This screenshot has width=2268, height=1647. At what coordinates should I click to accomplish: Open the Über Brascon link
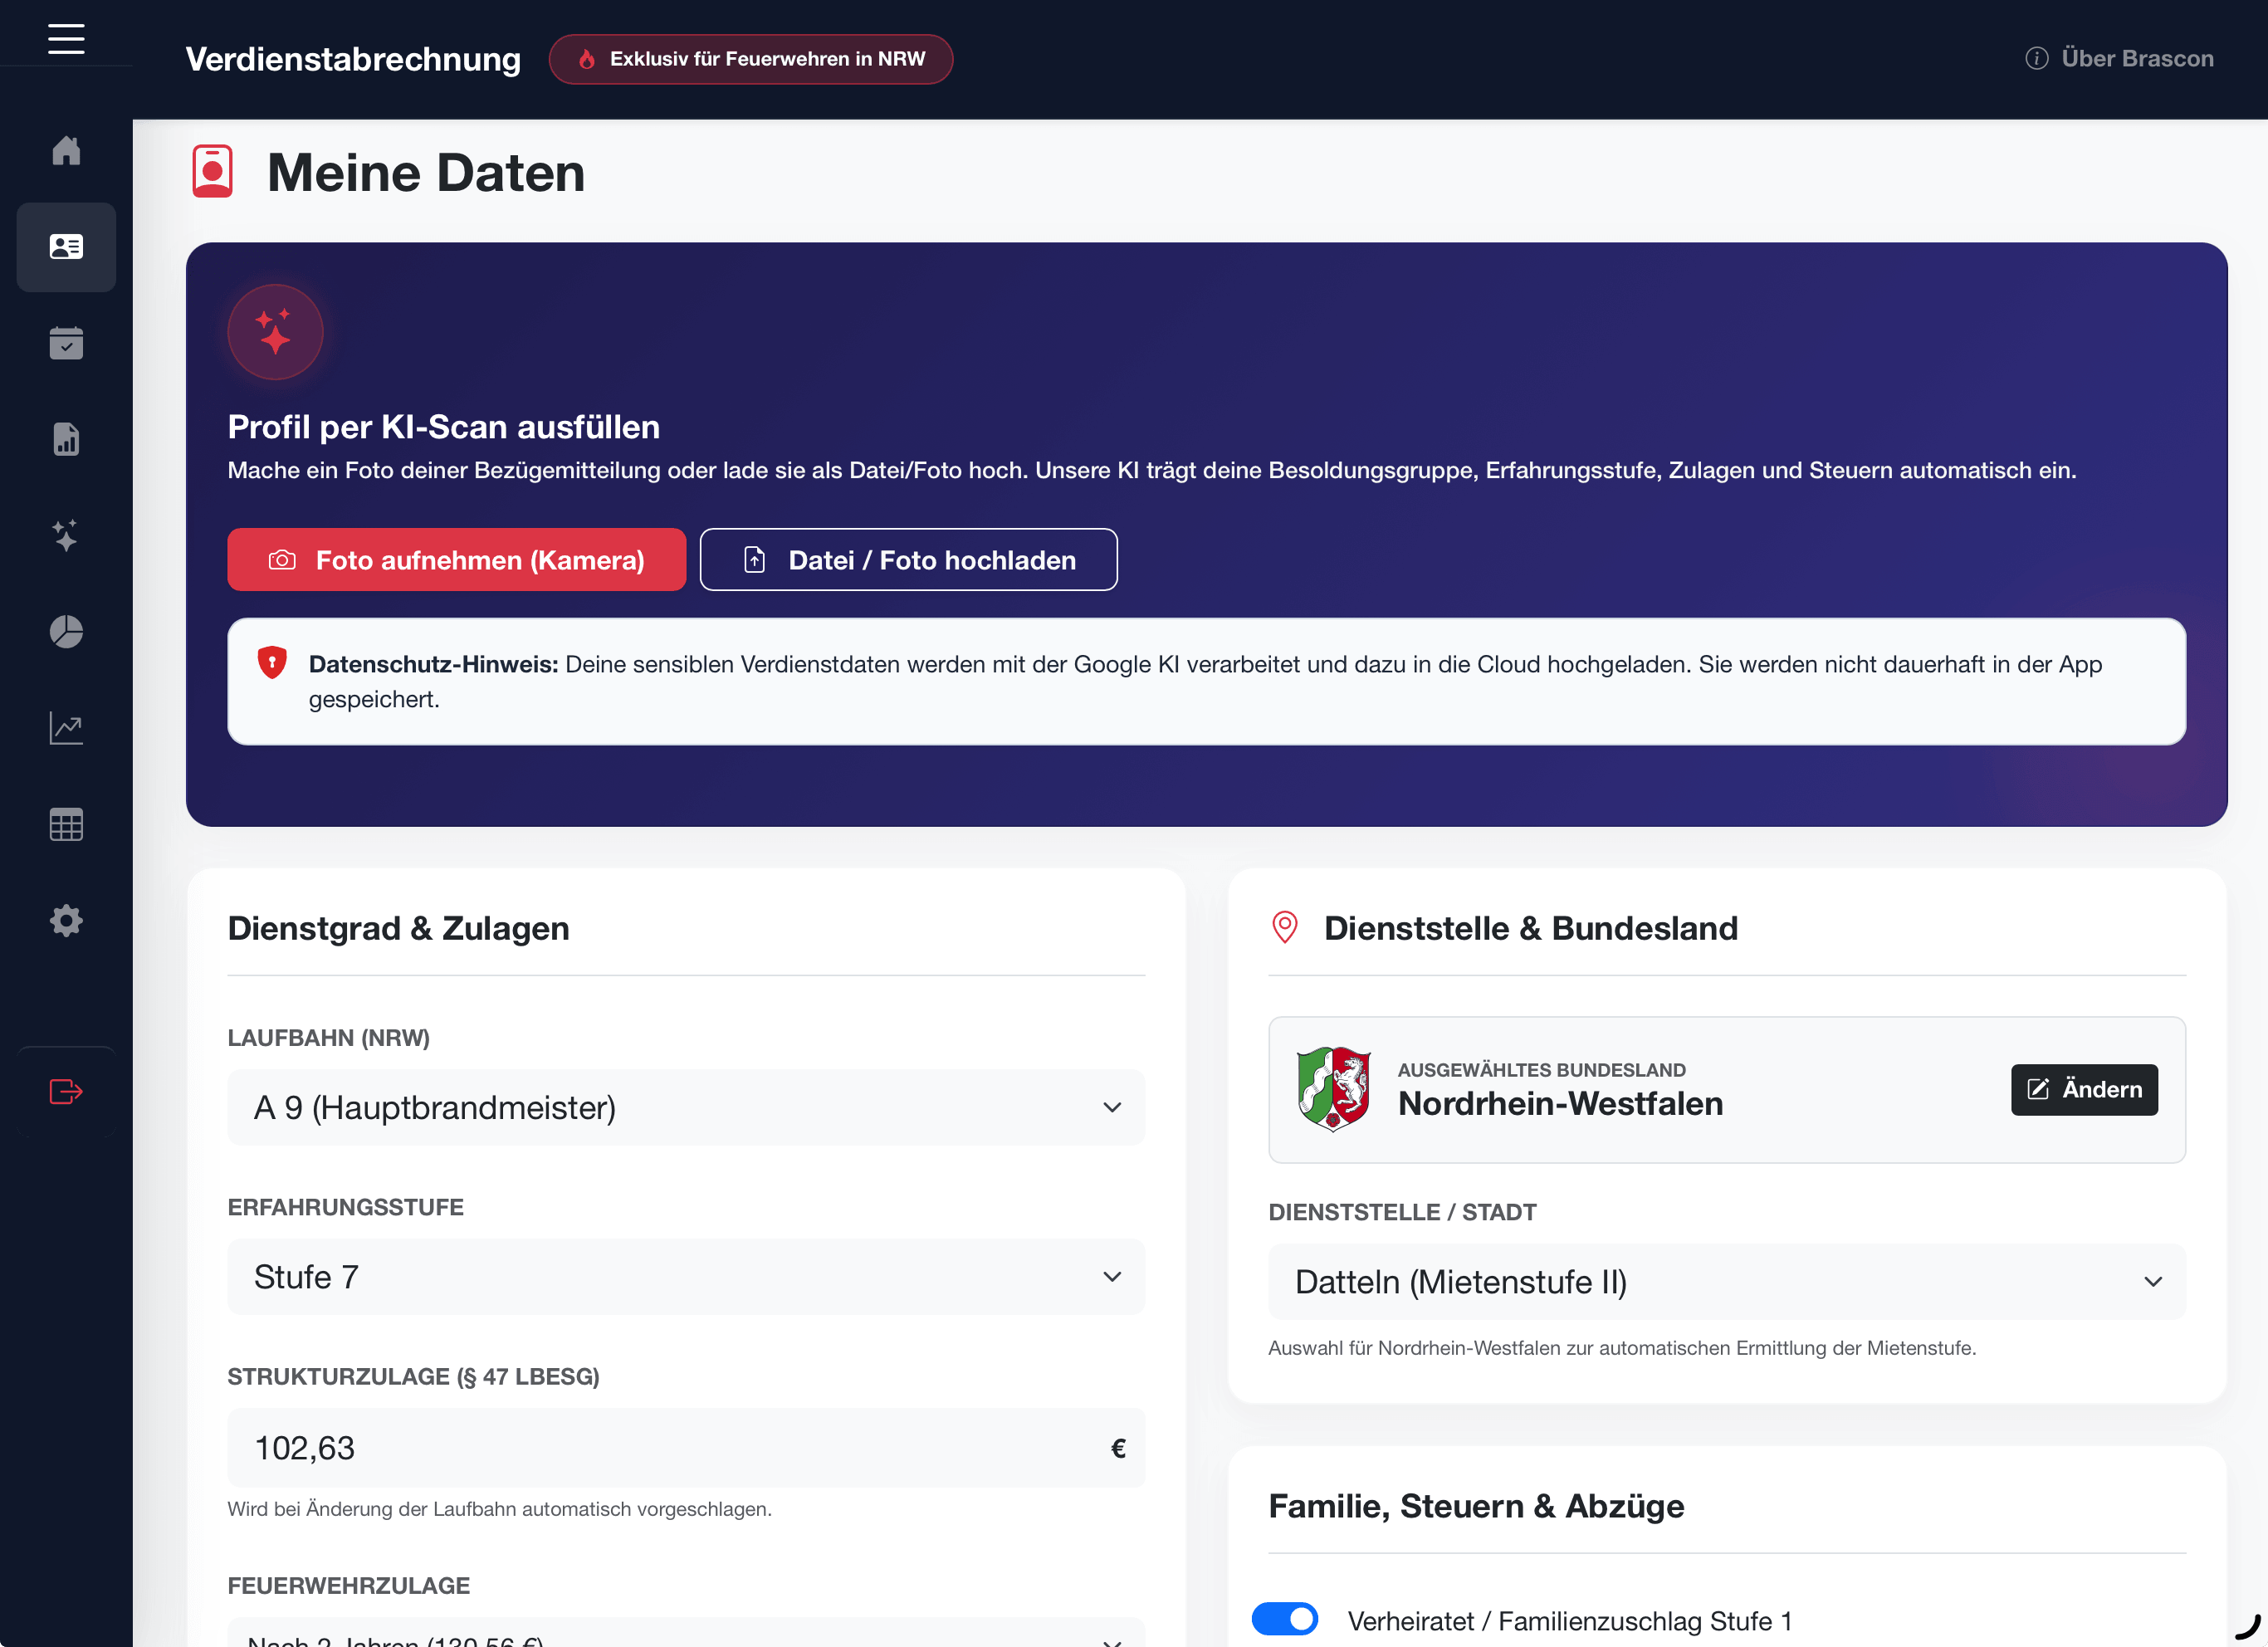pyautogui.click(x=2119, y=58)
